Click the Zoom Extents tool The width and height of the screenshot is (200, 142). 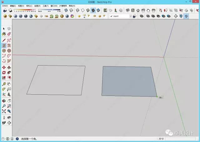[4, 111]
